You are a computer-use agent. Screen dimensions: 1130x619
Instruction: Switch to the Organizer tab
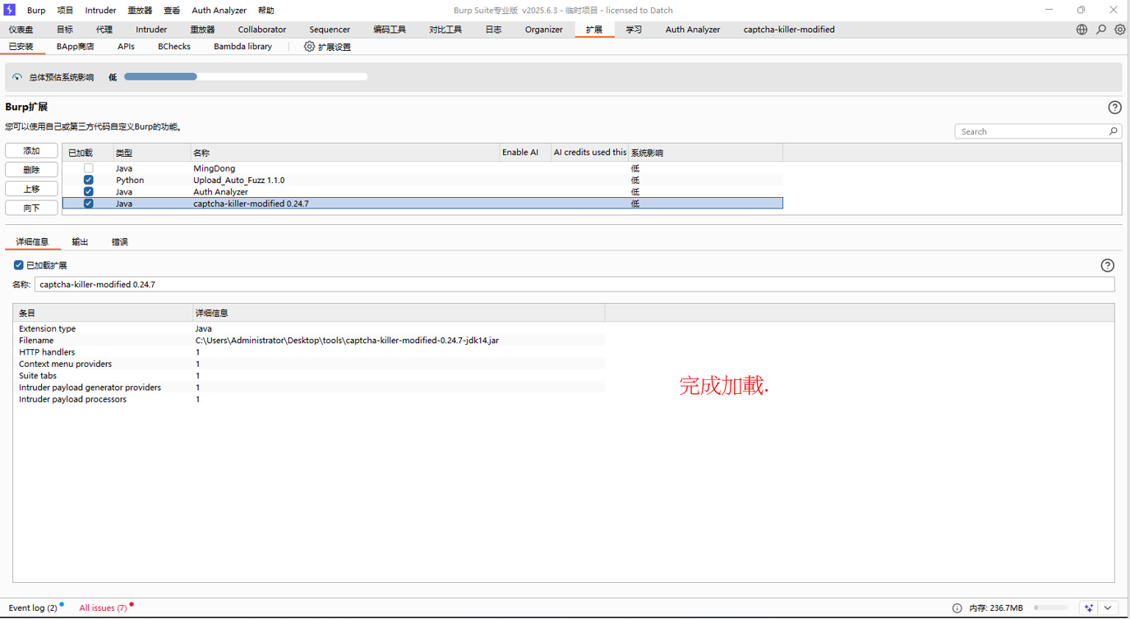click(x=544, y=30)
